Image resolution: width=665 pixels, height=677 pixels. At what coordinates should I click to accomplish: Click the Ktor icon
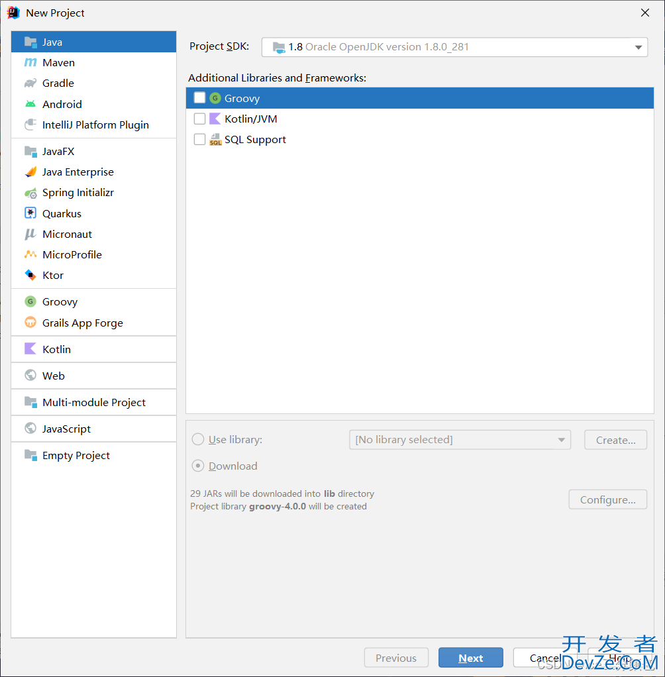pyautogui.click(x=30, y=275)
